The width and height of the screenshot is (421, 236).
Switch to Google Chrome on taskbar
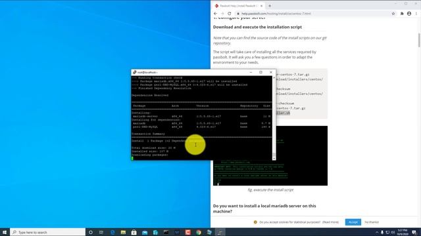[x=199, y=232]
